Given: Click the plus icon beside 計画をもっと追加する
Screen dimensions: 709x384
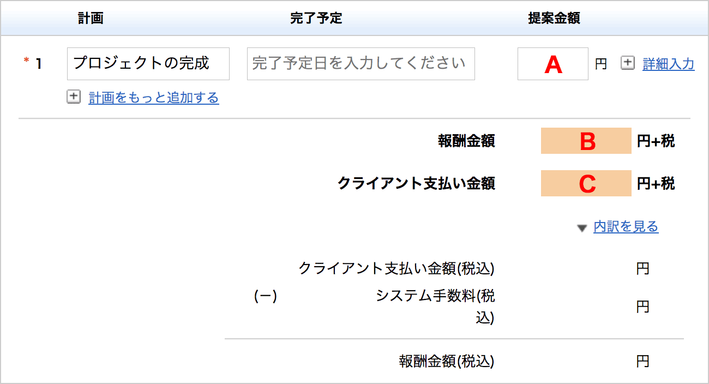Looking at the screenshot, I should 73,97.
